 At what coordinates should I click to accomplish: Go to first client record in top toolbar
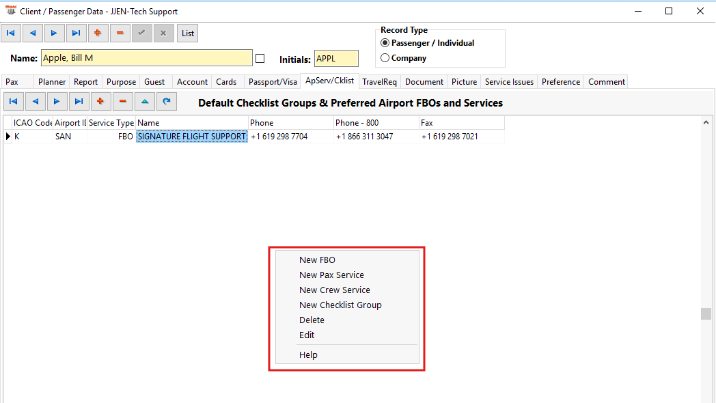coord(11,33)
